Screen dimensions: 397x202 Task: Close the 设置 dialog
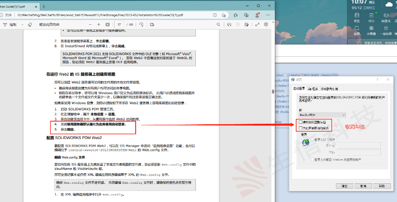pyautogui.click(x=388, y=79)
